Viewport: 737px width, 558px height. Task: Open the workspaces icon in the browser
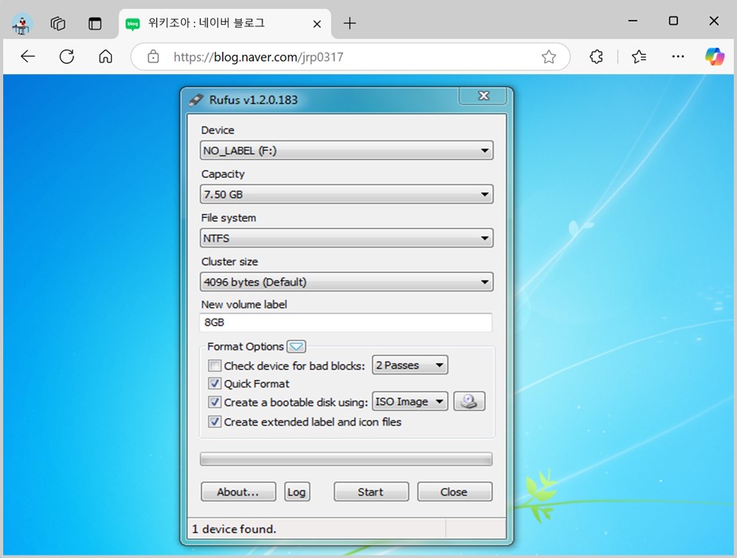pos(57,23)
